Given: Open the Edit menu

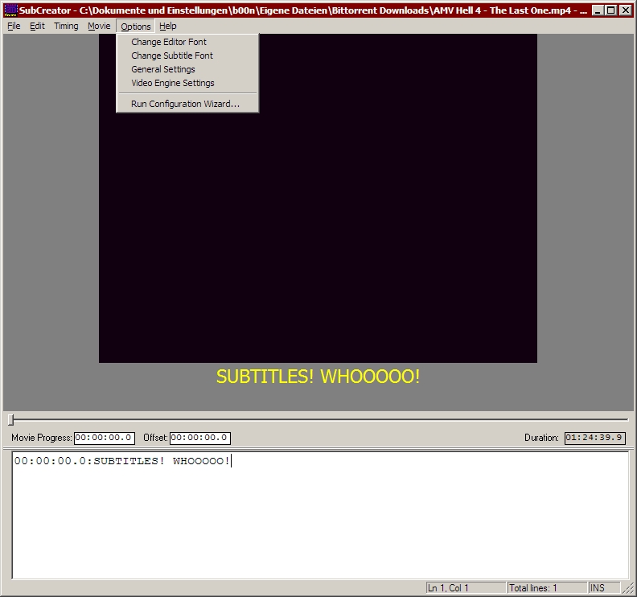Looking at the screenshot, I should (x=37, y=27).
